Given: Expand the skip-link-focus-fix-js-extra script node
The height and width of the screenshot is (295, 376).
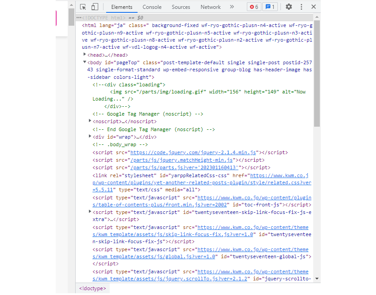Looking at the screenshot, I should coord(90,212).
